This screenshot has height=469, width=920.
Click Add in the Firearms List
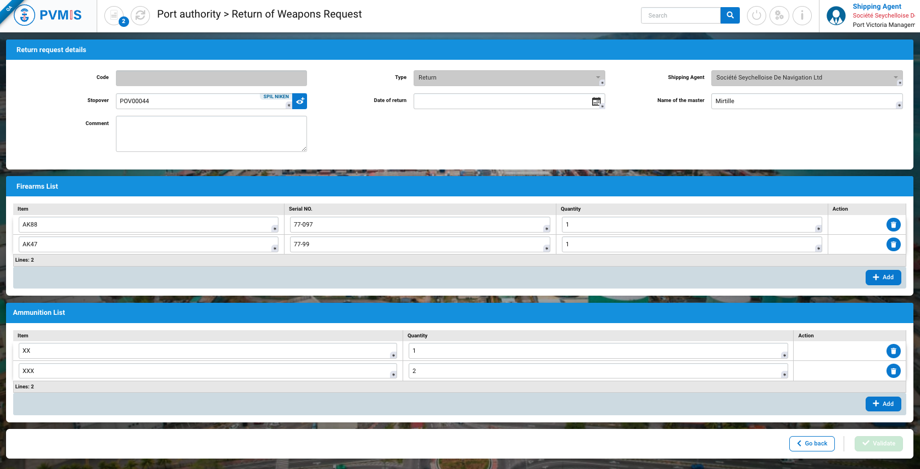[883, 278]
